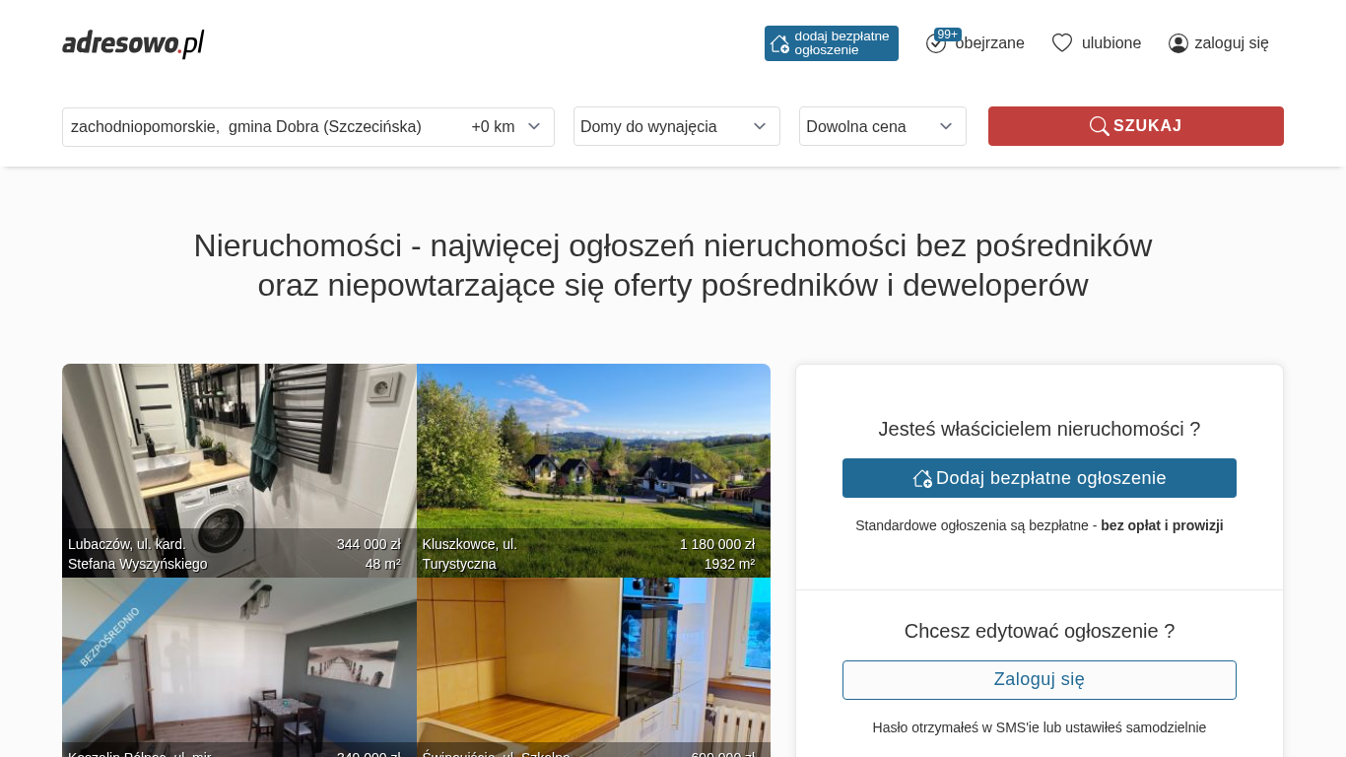Click the magnifier icon in Szukaj button
Viewport: 1346px width, 757px height.
point(1099,126)
